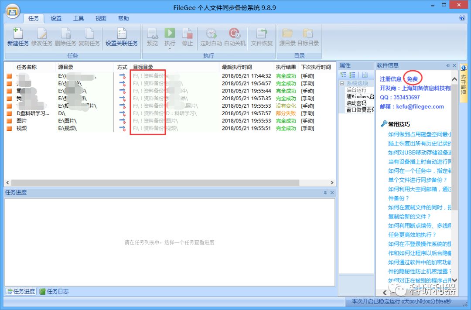The image size is (471, 310).
Task: Click the 文件恢复 file restore icon
Action: [262, 33]
